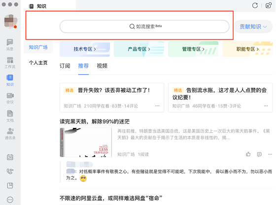
Task: Click the 知流搜索 search field
Action: (144, 27)
